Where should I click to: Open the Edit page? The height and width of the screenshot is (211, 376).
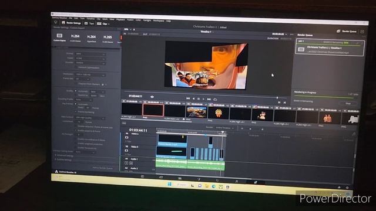(180, 178)
